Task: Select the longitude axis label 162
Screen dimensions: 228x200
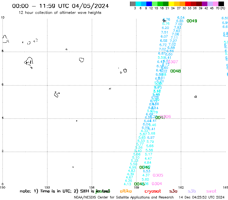Action: coord(181,187)
